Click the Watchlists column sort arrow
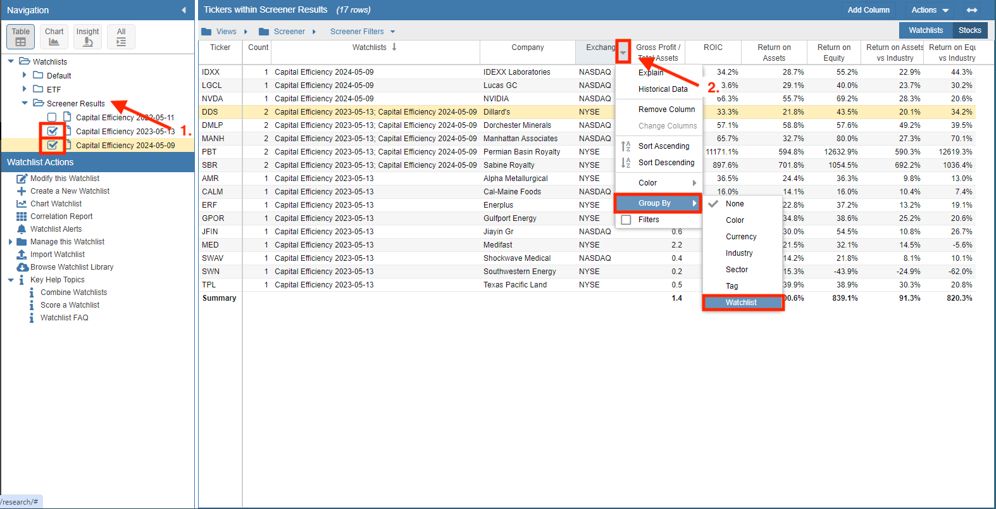Screen dimensions: 996x509 tap(394, 47)
